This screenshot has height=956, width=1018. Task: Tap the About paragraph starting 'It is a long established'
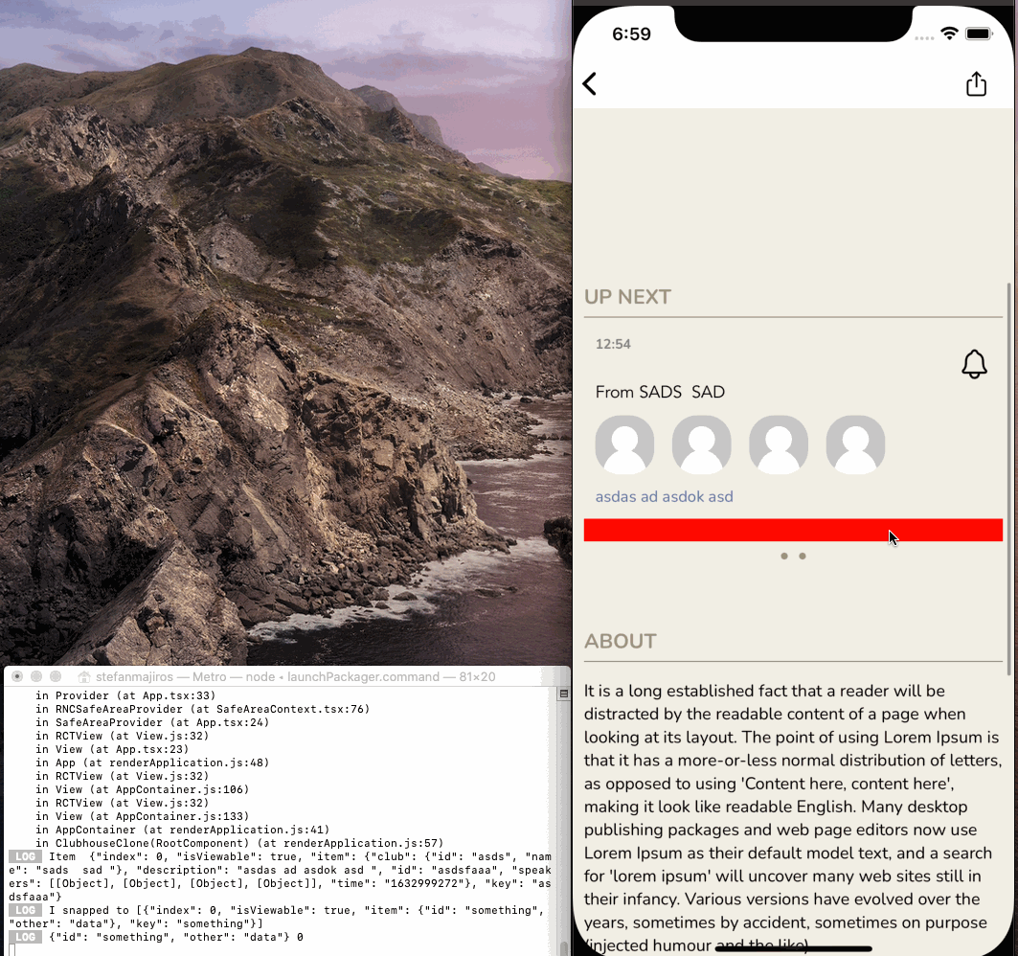792,818
